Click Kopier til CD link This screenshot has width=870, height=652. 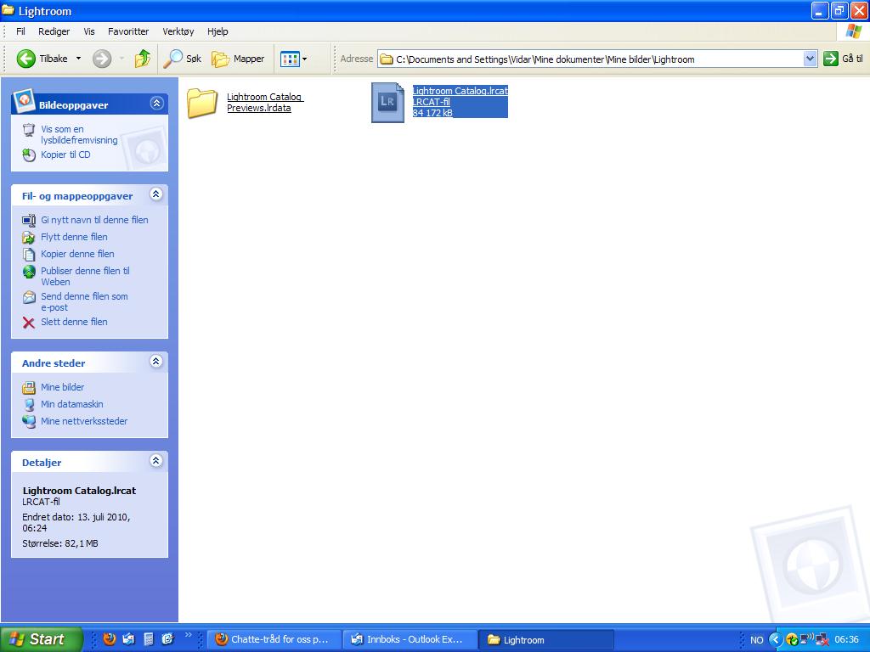(65, 155)
